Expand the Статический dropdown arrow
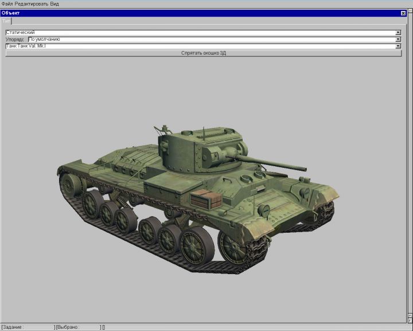Image resolution: width=413 pixels, height=331 pixels. 398,33
